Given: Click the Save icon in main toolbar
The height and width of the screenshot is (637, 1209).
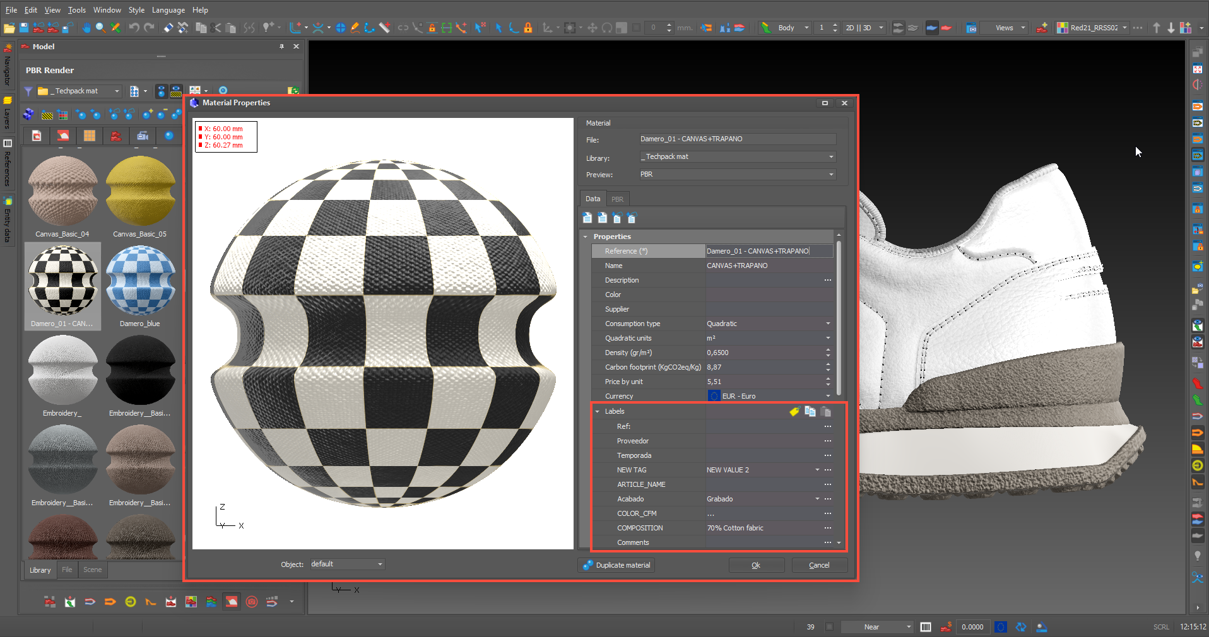Looking at the screenshot, I should click(24, 28).
